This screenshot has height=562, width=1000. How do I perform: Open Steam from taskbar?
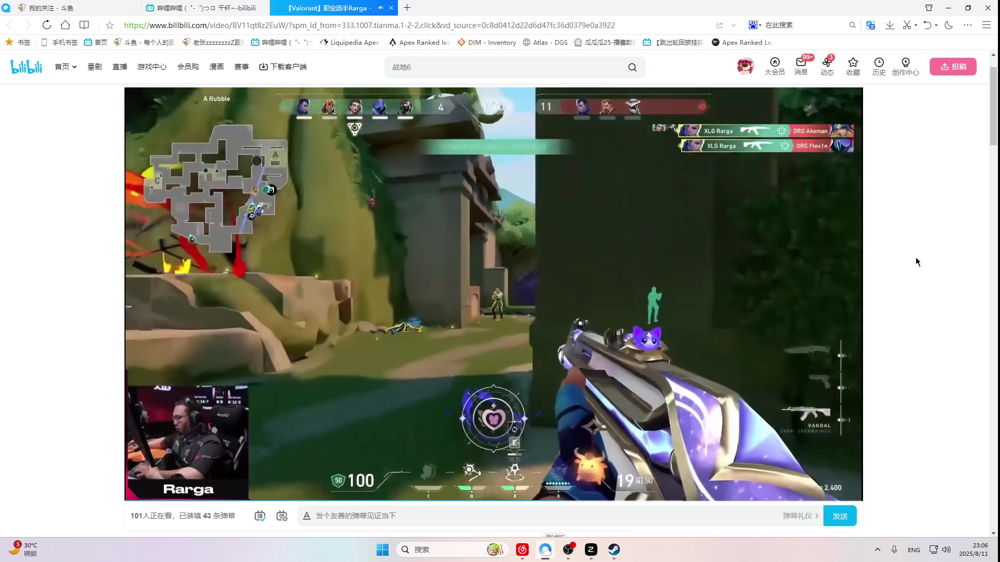coord(614,550)
